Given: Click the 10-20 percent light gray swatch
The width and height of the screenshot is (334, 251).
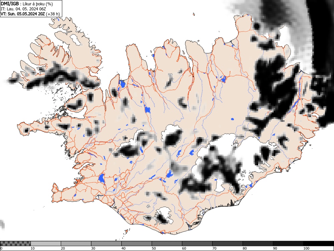Looking at the screenshot, I should 46,244.
